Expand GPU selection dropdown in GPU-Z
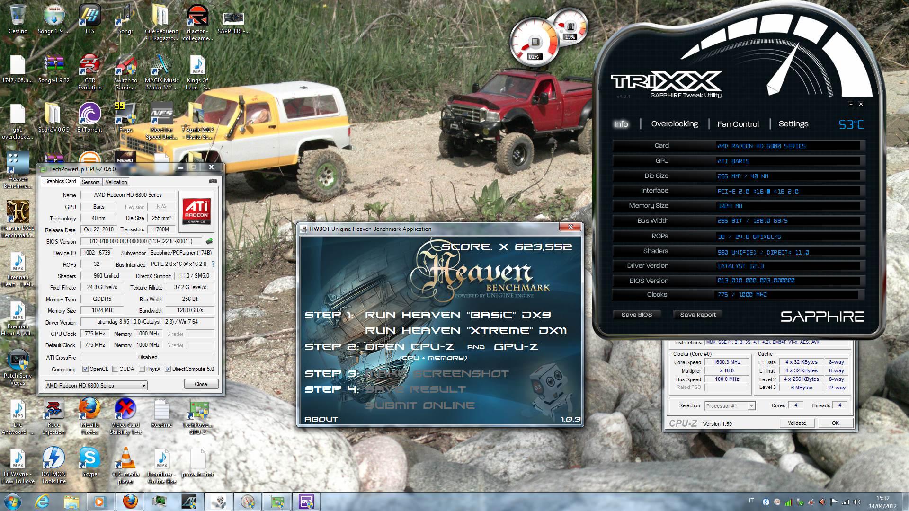The width and height of the screenshot is (909, 511). coord(143,386)
